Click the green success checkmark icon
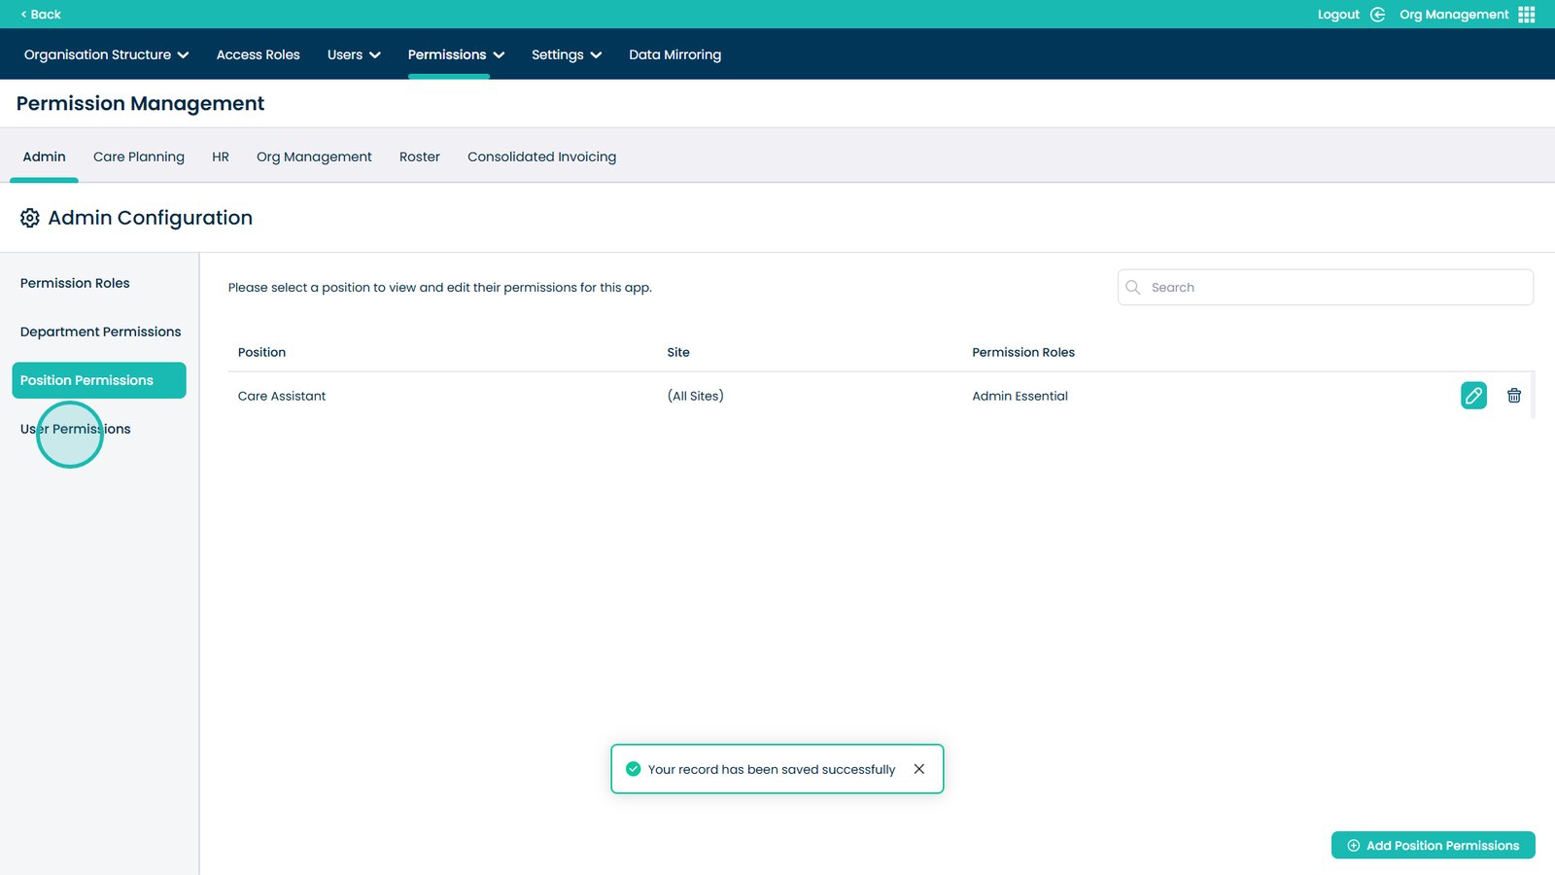This screenshot has height=875, width=1555. [633, 769]
